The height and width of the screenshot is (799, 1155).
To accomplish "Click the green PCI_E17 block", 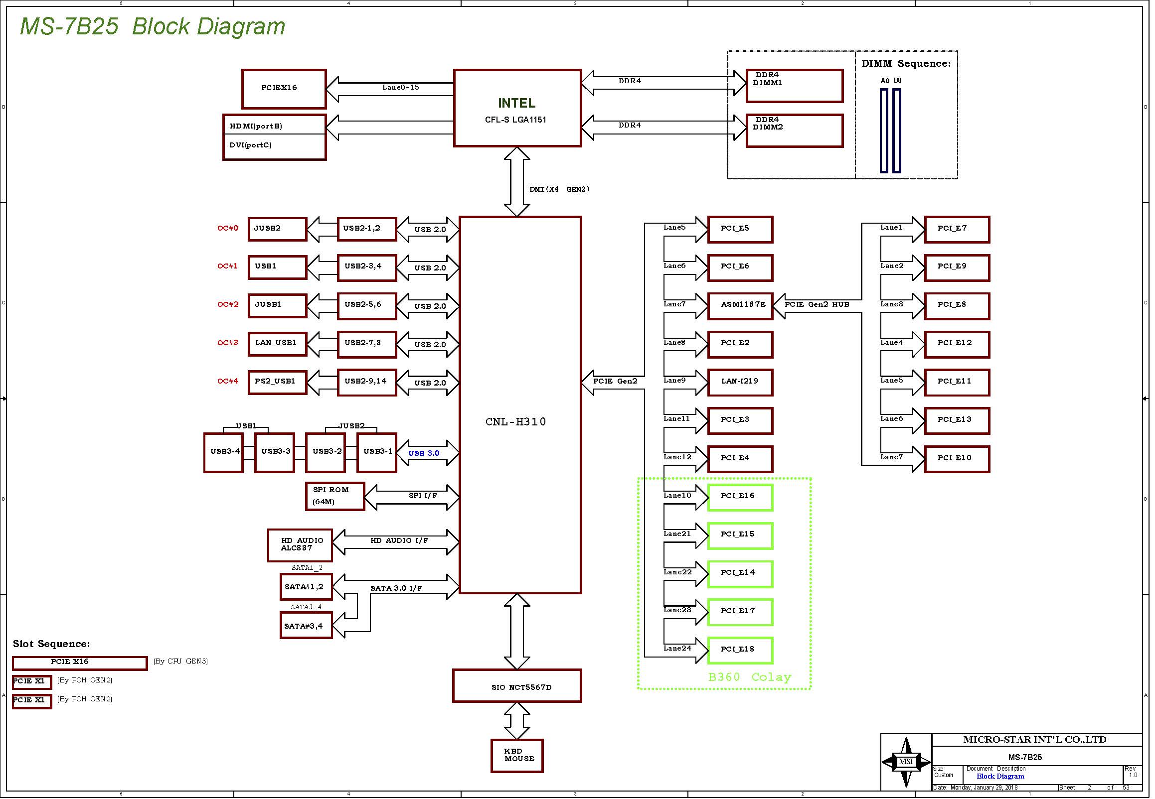I will (x=740, y=612).
